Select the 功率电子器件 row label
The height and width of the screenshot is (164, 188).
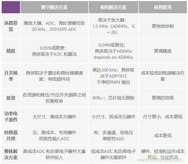(x=11, y=117)
